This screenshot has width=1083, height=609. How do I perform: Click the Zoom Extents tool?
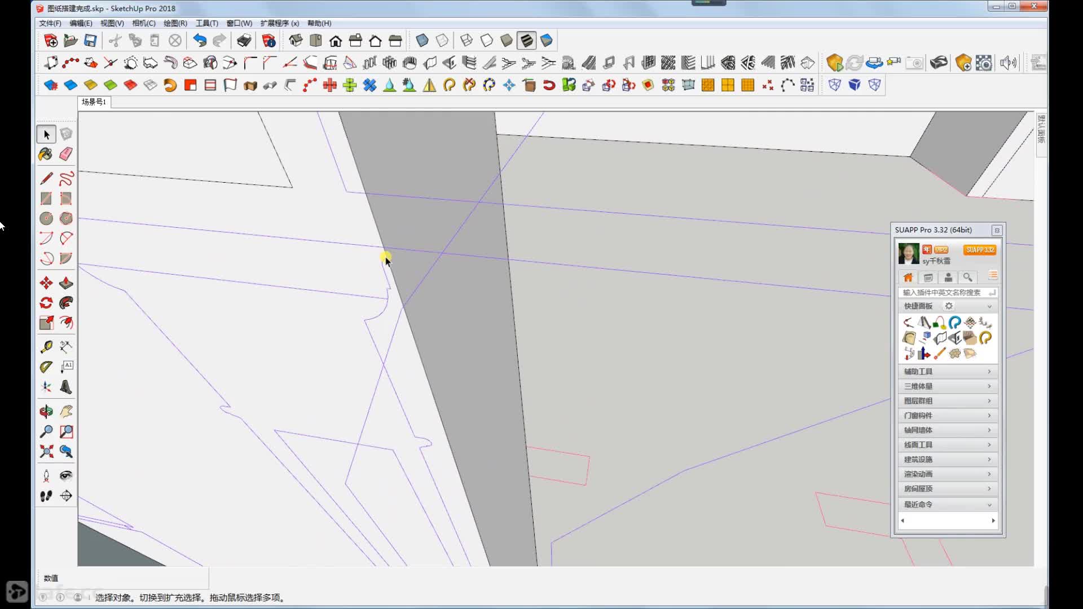(x=46, y=452)
